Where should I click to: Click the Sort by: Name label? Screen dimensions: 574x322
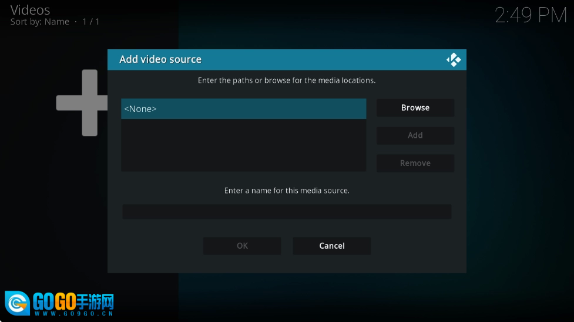[x=39, y=22]
